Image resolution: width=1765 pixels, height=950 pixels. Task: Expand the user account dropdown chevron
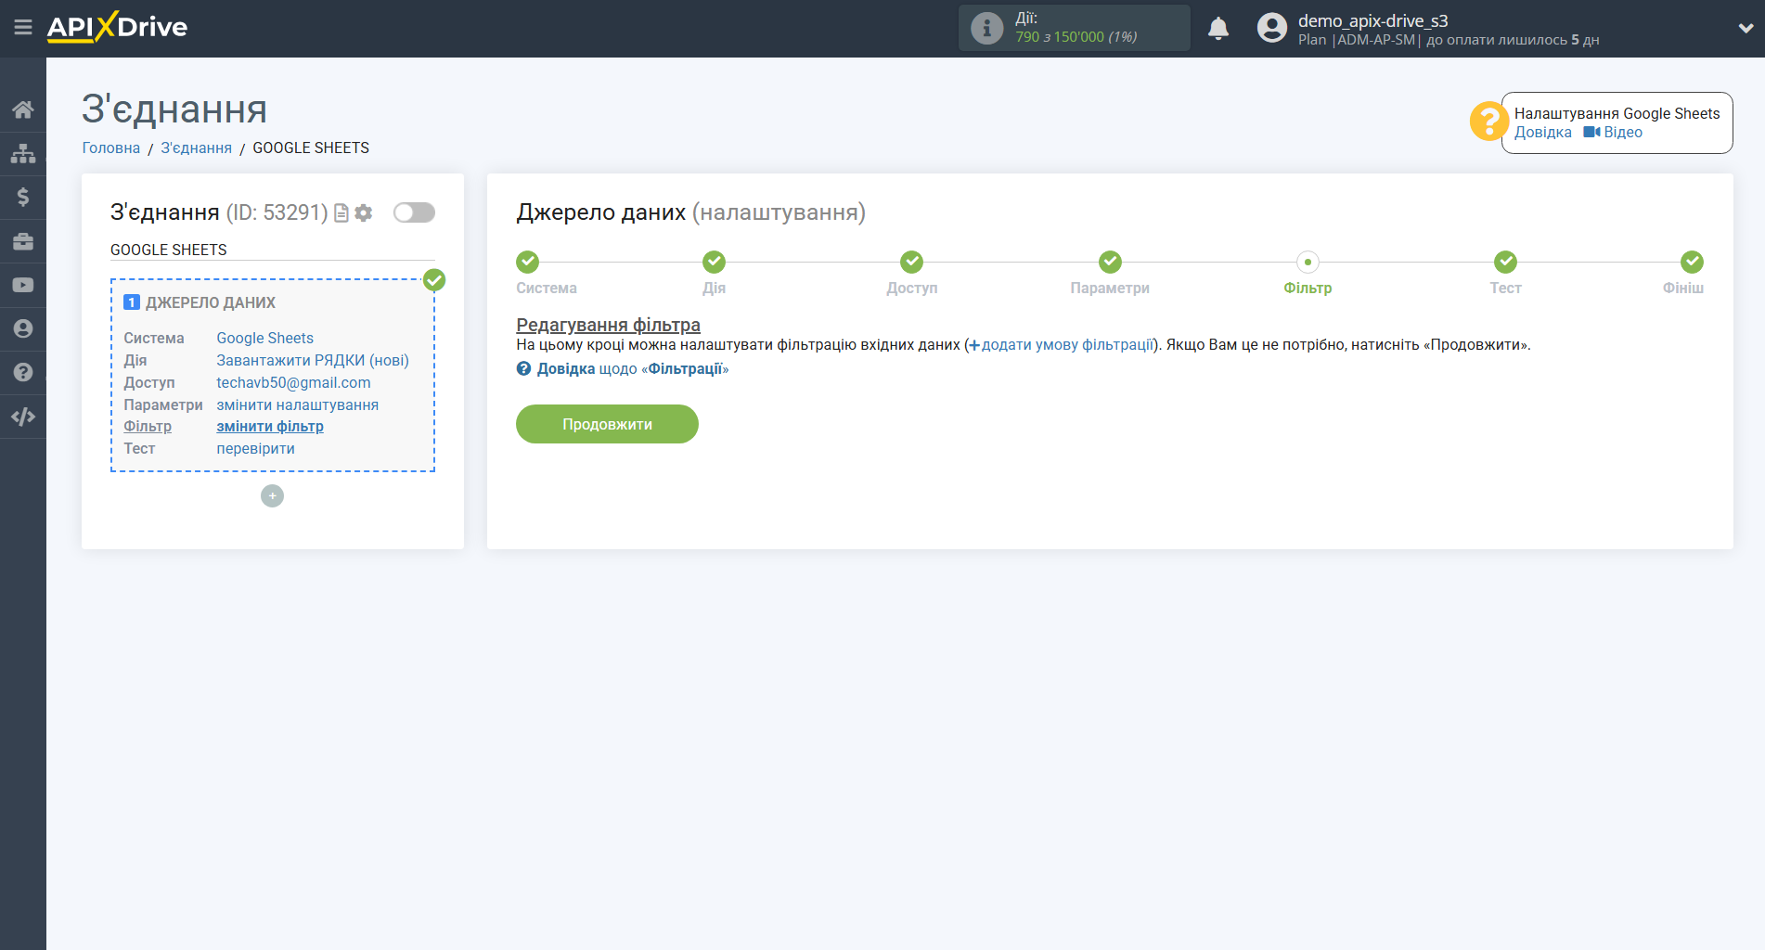1745,29
